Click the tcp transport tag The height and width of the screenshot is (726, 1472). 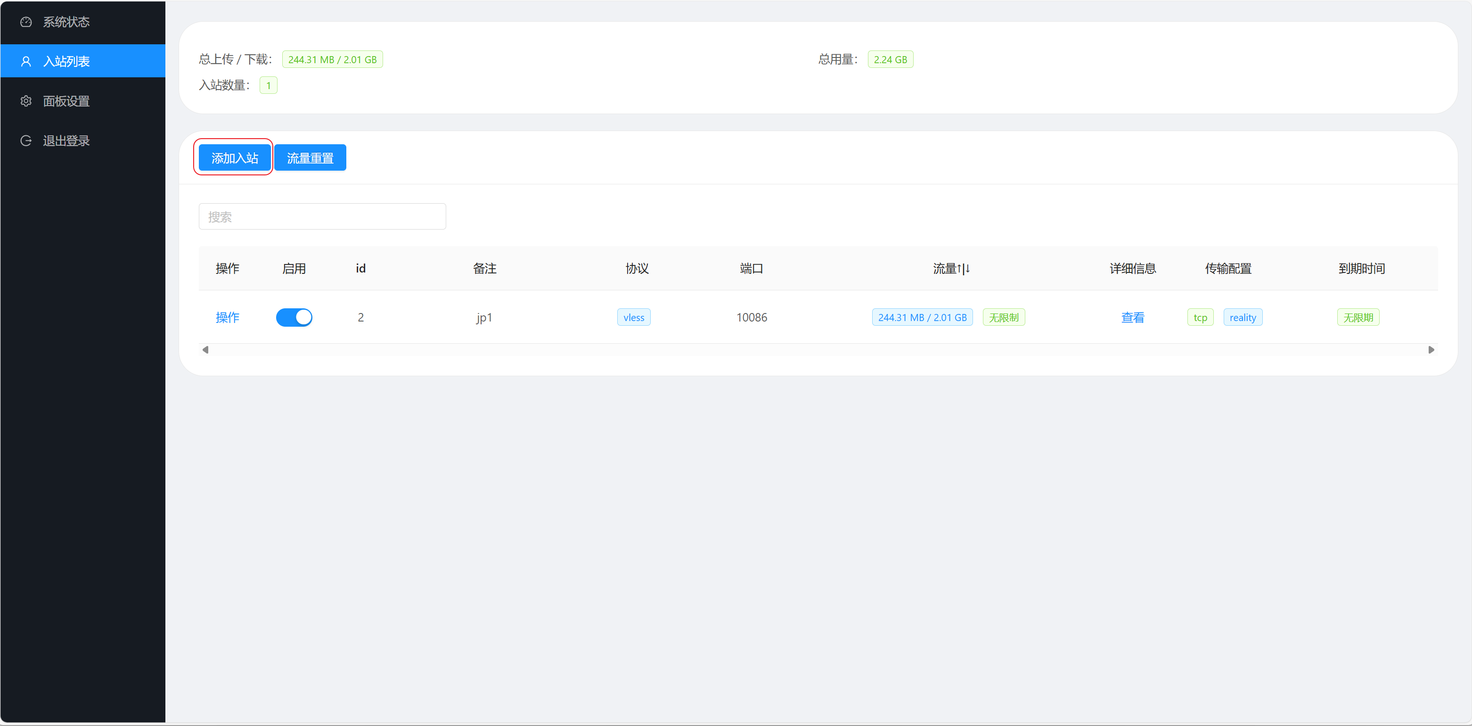tap(1200, 317)
